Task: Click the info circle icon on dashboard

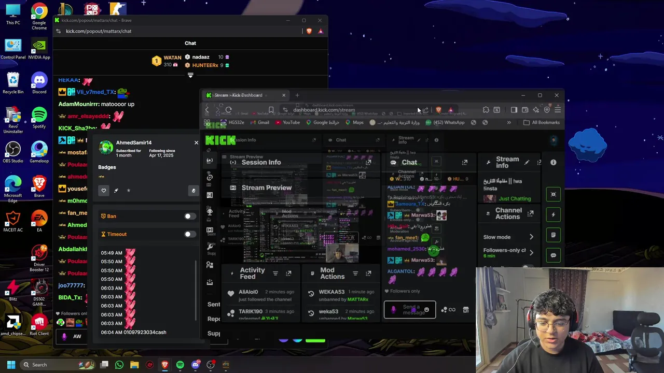Action: point(554,163)
